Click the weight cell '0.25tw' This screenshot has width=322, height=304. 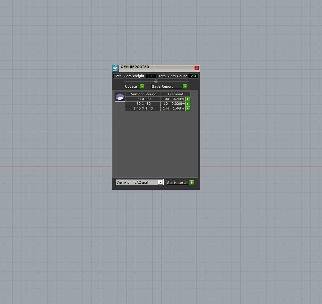coord(178,99)
